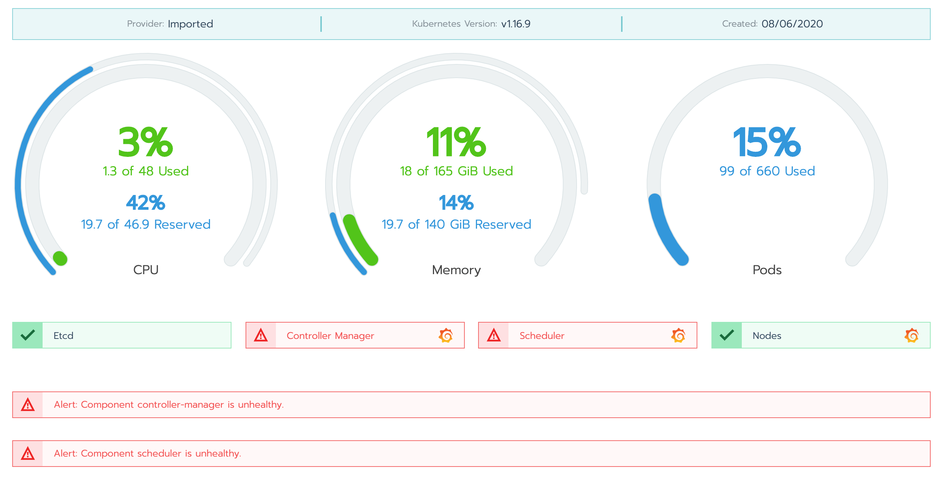Click Controller Manager warning triangle icon
This screenshot has height=478, width=944.
(261, 335)
